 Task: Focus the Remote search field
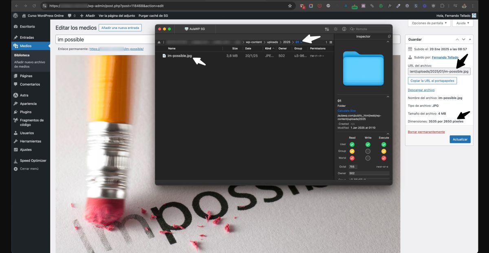point(369,29)
